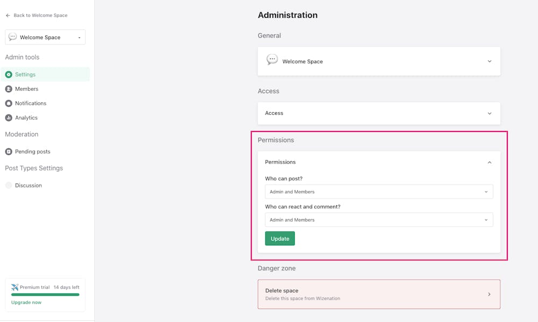Collapse the Permissions section
538x322 pixels.
pos(489,162)
